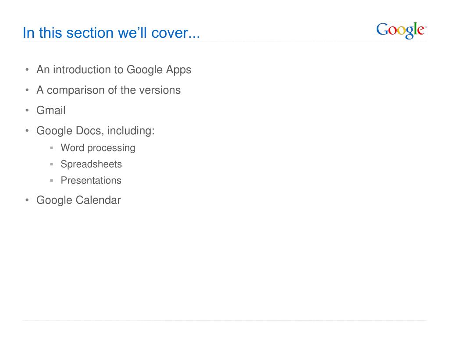Screen dimensions: 449x337
Task: Click the square bullet before Presentations
Action: 52,180
